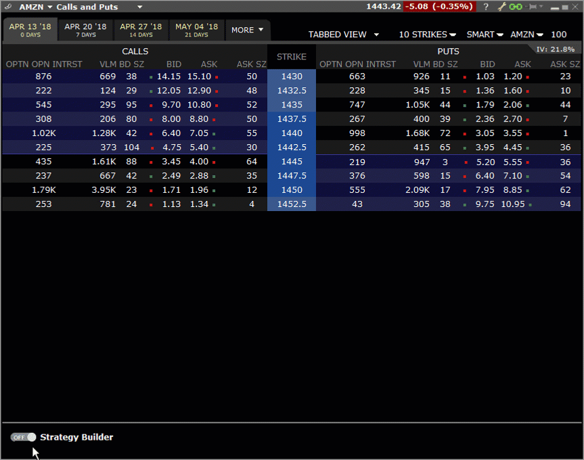Screen dimensions: 584x460
Task: Open the TABBED VIEW dropdown
Action: pyautogui.click(x=343, y=34)
